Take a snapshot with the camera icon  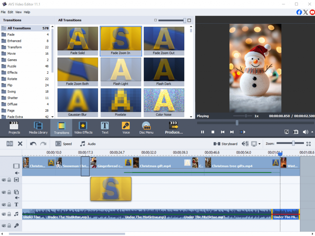point(296,132)
